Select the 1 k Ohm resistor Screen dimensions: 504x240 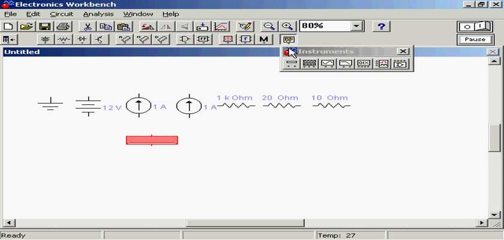pyautogui.click(x=236, y=106)
